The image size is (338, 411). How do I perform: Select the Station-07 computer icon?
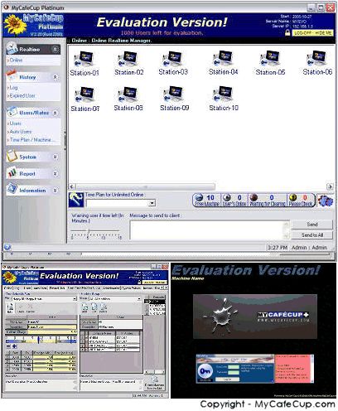click(84, 94)
